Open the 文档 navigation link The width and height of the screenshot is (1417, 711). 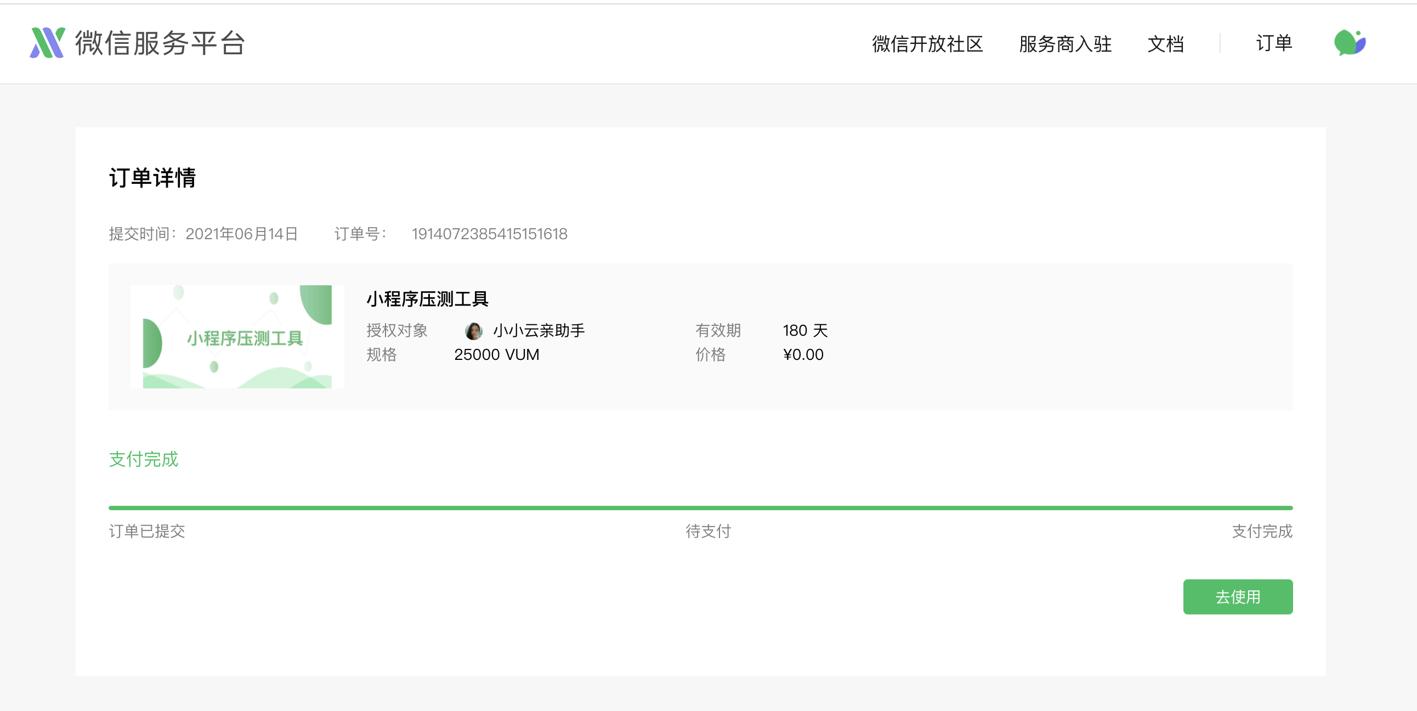(1166, 43)
